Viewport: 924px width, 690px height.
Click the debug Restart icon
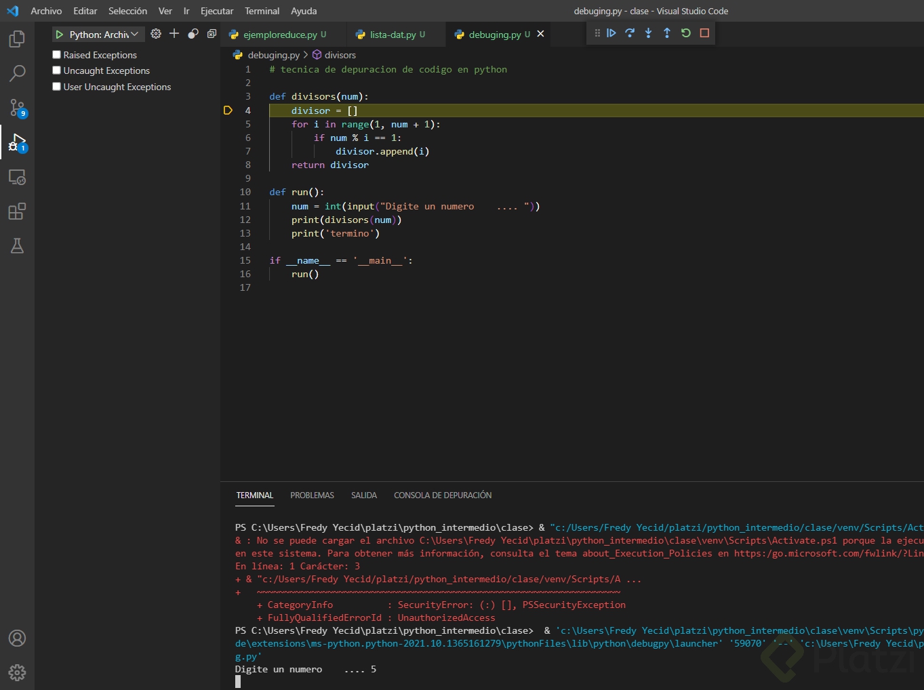coord(686,33)
